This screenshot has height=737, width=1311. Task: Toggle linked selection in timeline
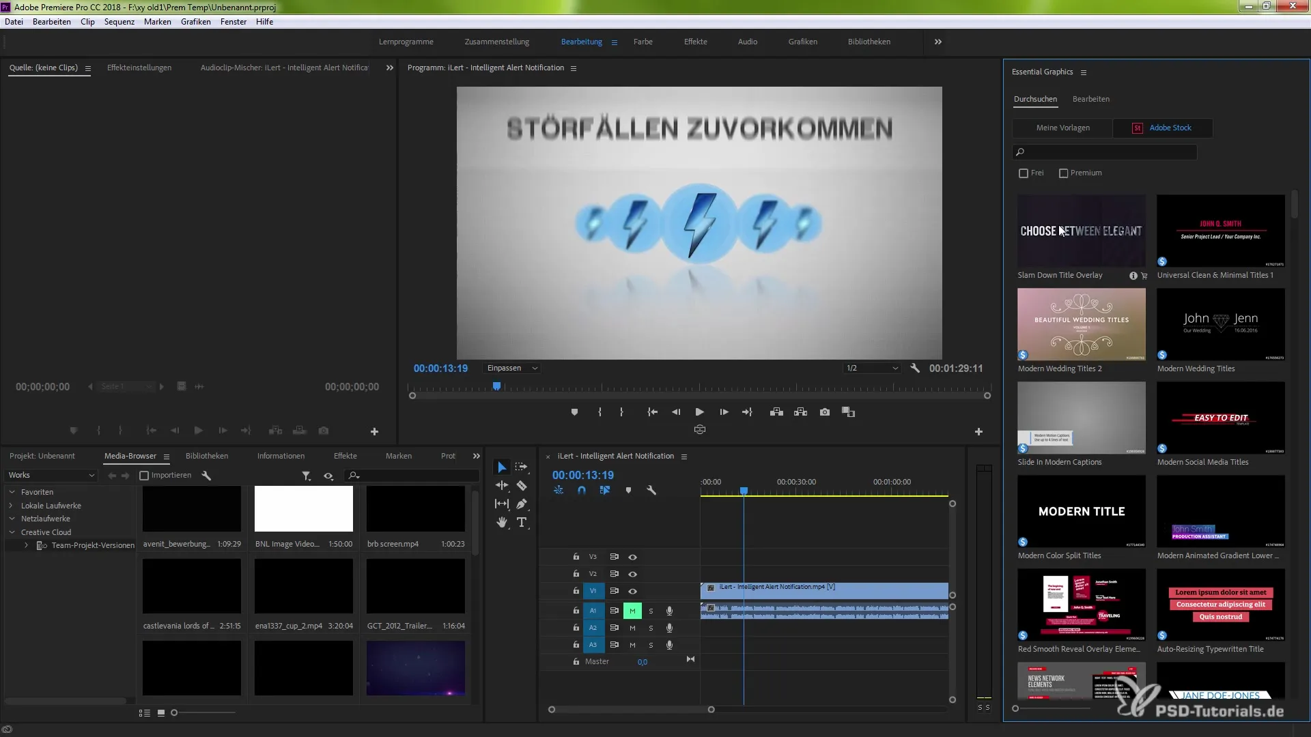605,490
